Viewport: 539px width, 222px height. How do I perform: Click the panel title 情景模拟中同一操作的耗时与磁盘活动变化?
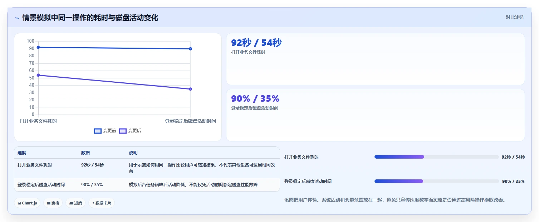(90, 18)
